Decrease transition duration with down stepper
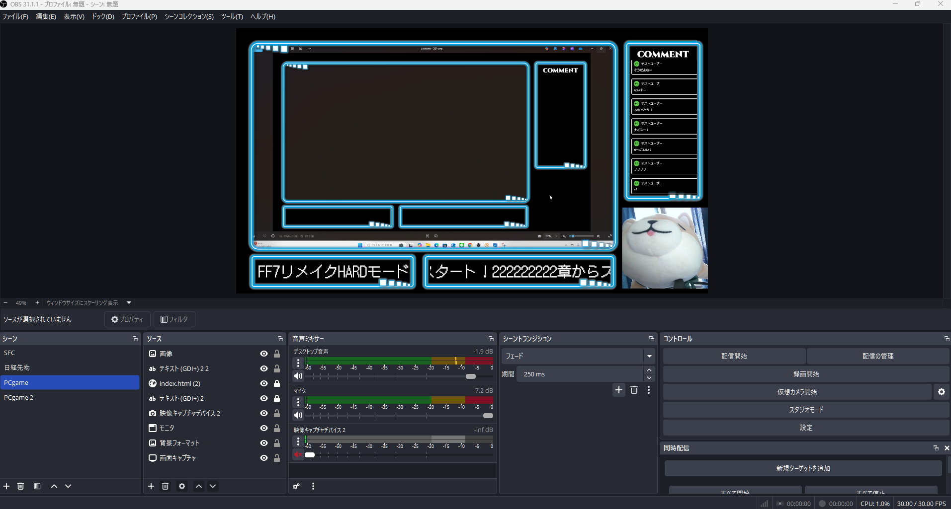The width and height of the screenshot is (951, 509). [649, 378]
